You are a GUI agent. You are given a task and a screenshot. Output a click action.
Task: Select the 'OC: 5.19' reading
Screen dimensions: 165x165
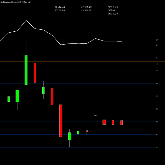click(x=113, y=7)
